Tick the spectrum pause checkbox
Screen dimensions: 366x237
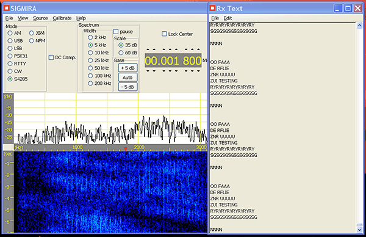pos(116,32)
